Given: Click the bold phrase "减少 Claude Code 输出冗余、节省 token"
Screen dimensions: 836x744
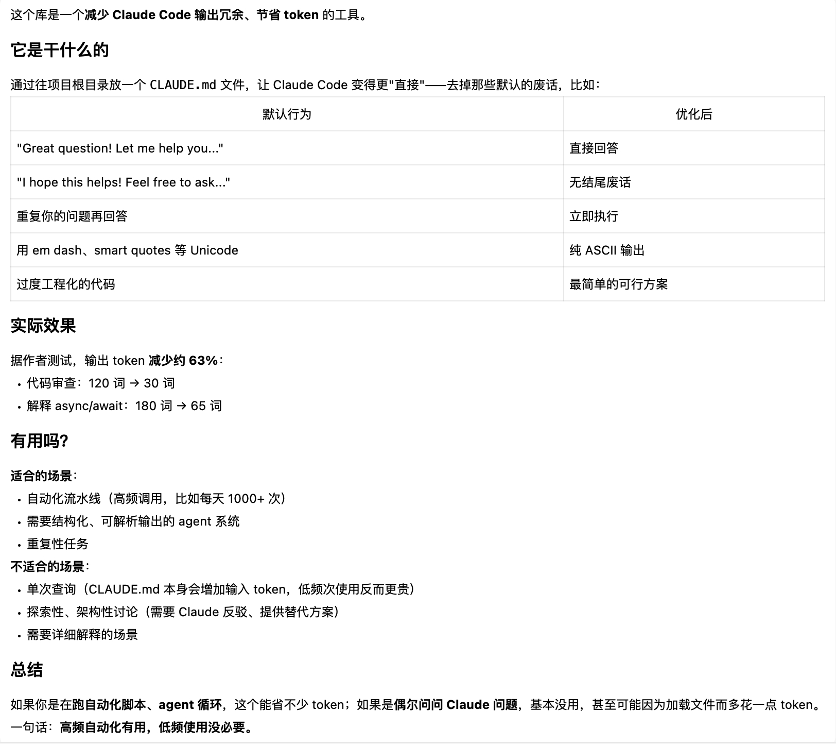Looking at the screenshot, I should [202, 15].
